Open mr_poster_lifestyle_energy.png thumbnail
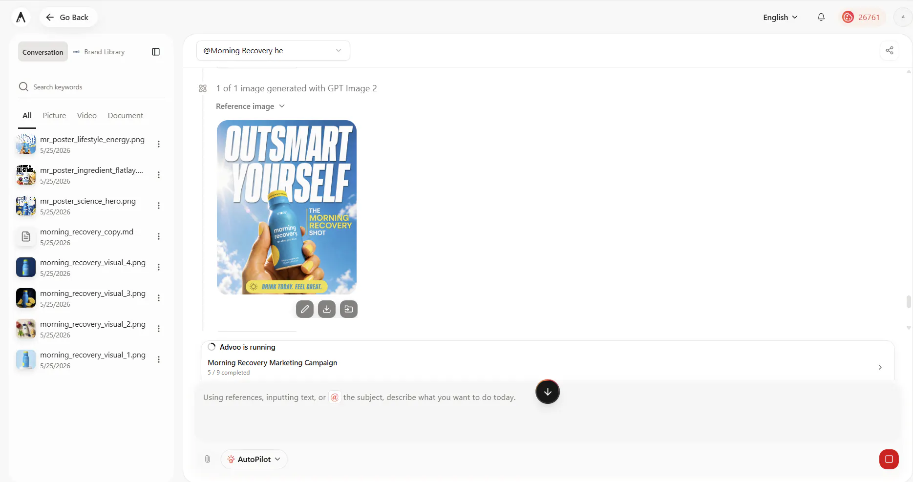Image resolution: width=913 pixels, height=482 pixels. [26, 145]
